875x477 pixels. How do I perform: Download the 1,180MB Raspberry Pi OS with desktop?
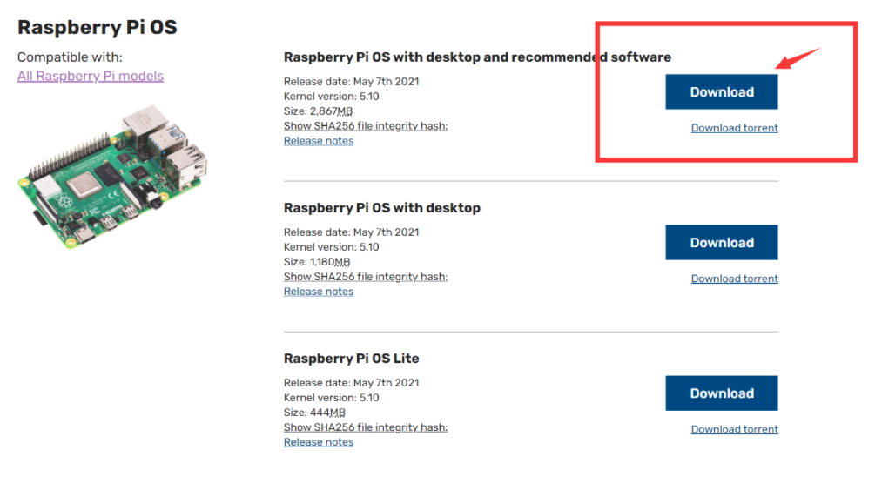click(722, 243)
